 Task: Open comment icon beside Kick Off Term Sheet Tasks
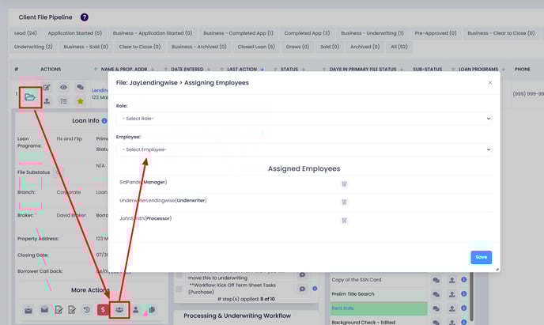303,289
